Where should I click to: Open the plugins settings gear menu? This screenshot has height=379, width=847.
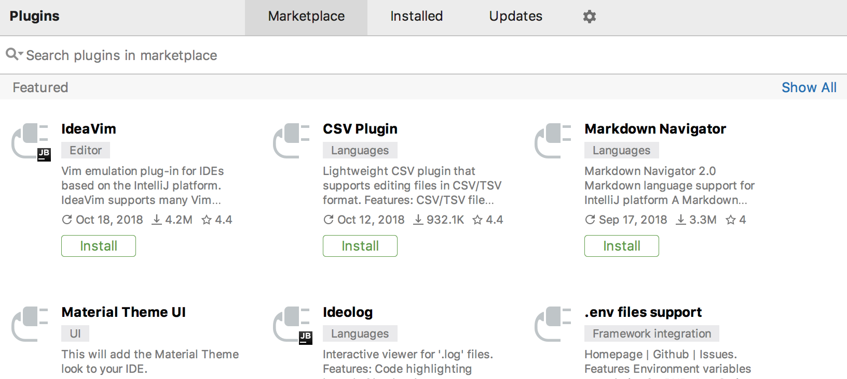[x=590, y=17]
